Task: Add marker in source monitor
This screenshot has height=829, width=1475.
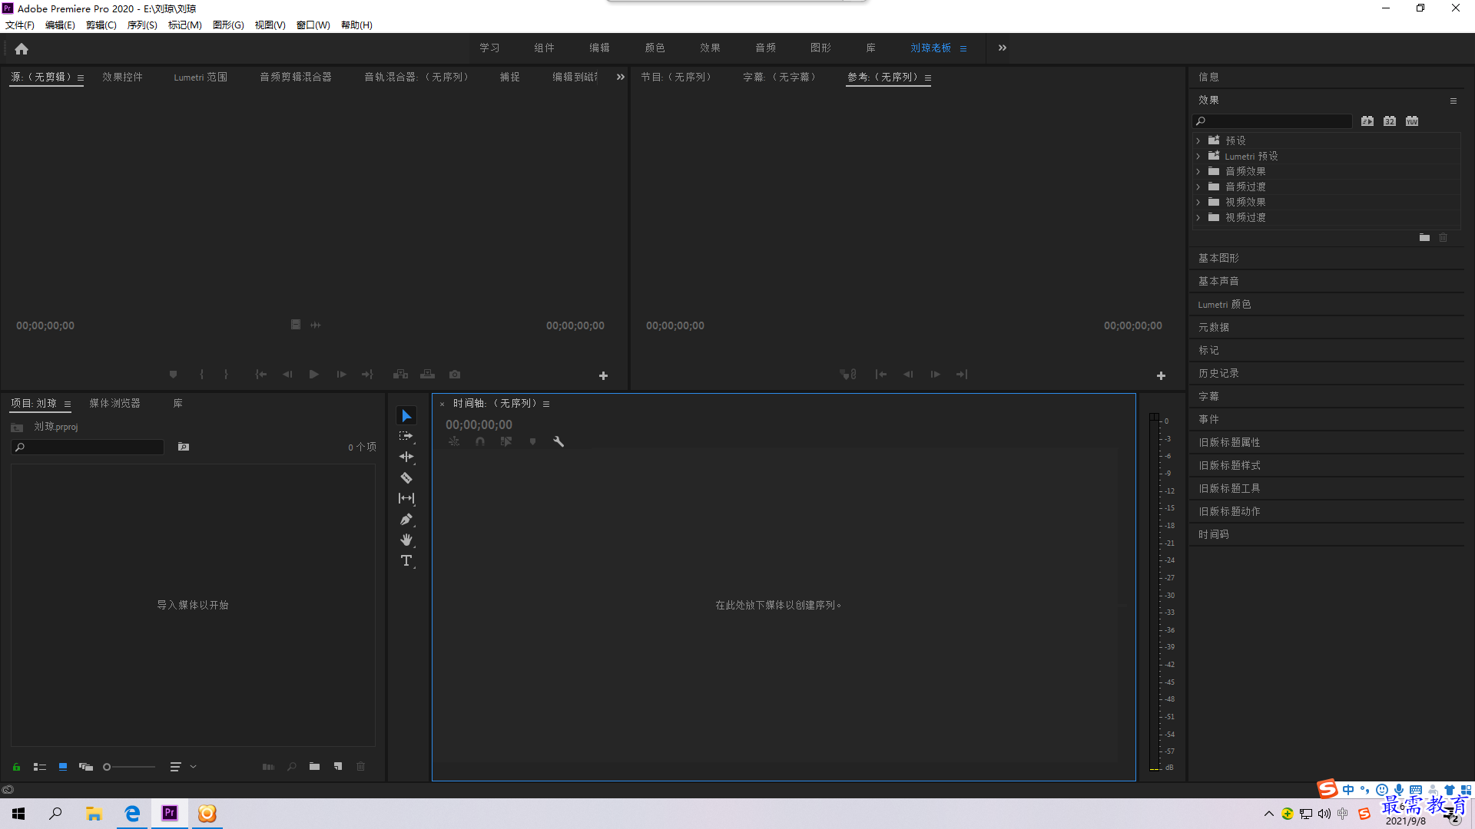Action: click(174, 375)
